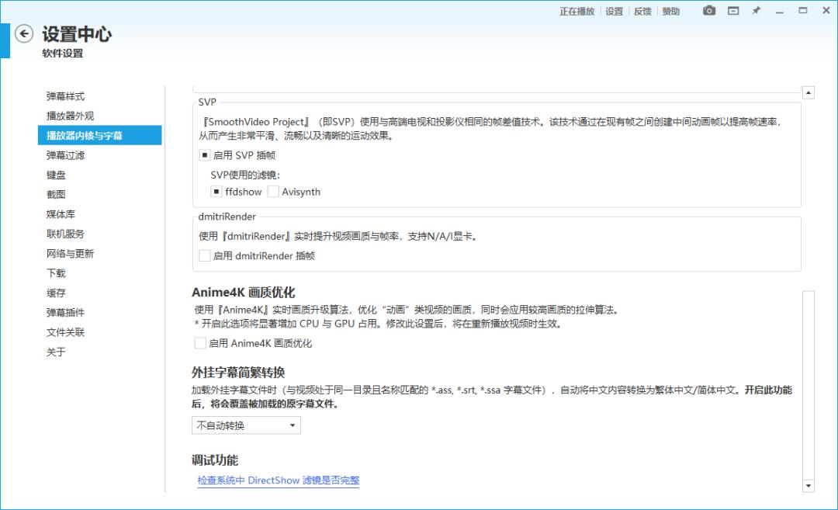Enable the Avisynth filter
The width and height of the screenshot is (838, 510).
coord(273,192)
